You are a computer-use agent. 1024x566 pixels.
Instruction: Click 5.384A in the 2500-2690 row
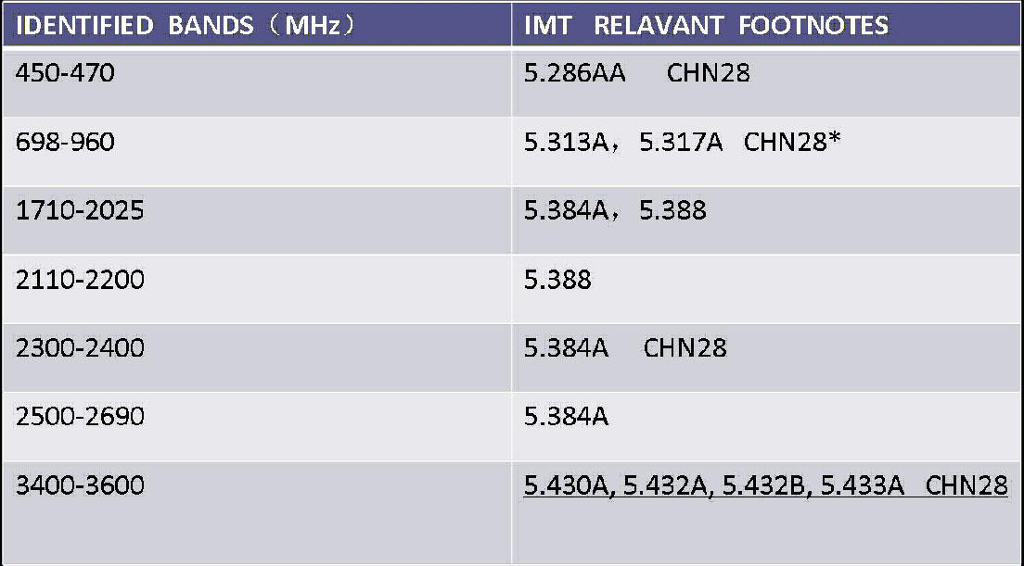566,417
